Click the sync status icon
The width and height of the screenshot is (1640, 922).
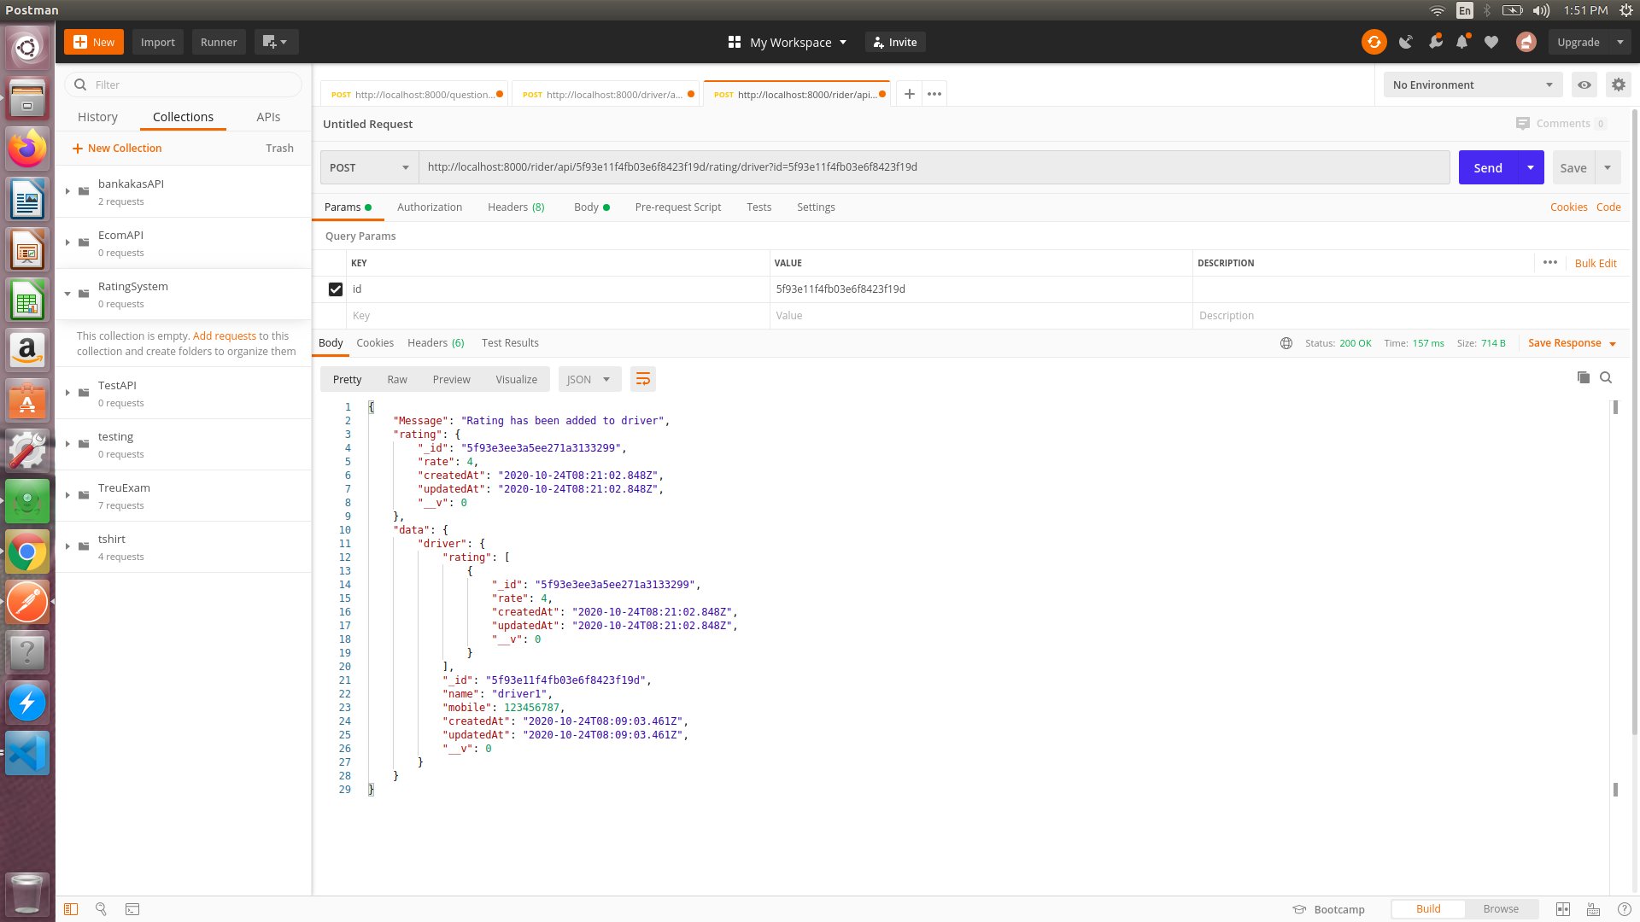(1373, 42)
